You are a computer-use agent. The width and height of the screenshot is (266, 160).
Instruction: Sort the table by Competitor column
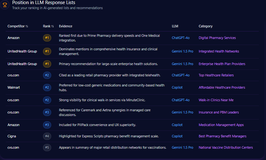tap(18, 26)
